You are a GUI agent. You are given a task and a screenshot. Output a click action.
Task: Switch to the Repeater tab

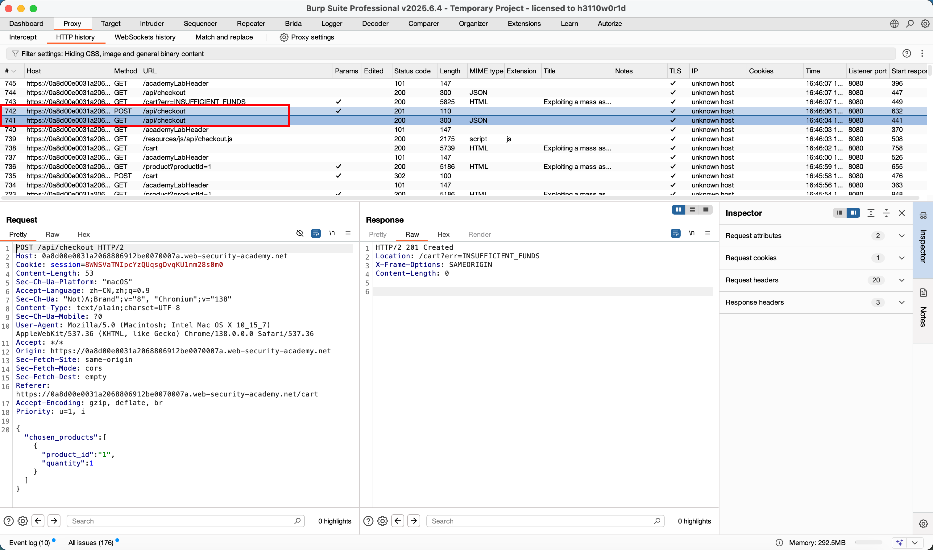coord(251,24)
